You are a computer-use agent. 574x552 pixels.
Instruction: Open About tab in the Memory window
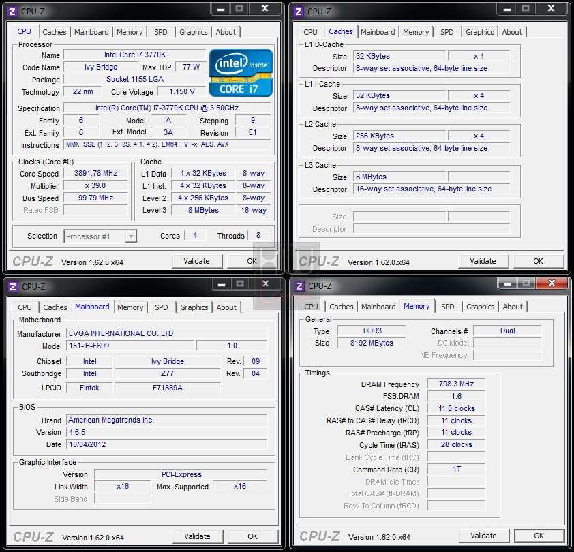click(513, 307)
